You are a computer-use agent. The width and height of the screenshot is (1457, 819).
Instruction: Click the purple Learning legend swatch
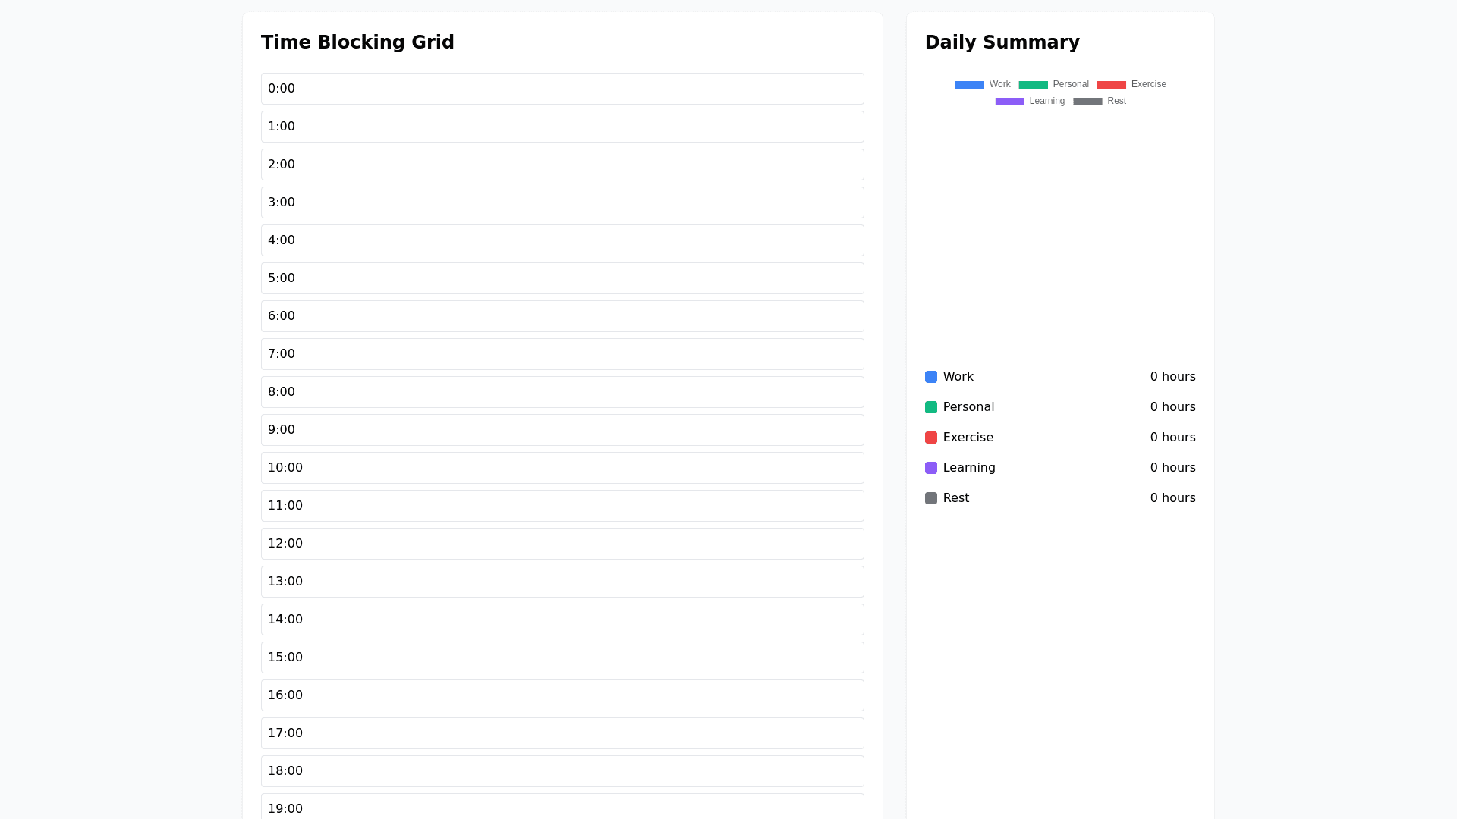(x=1009, y=102)
